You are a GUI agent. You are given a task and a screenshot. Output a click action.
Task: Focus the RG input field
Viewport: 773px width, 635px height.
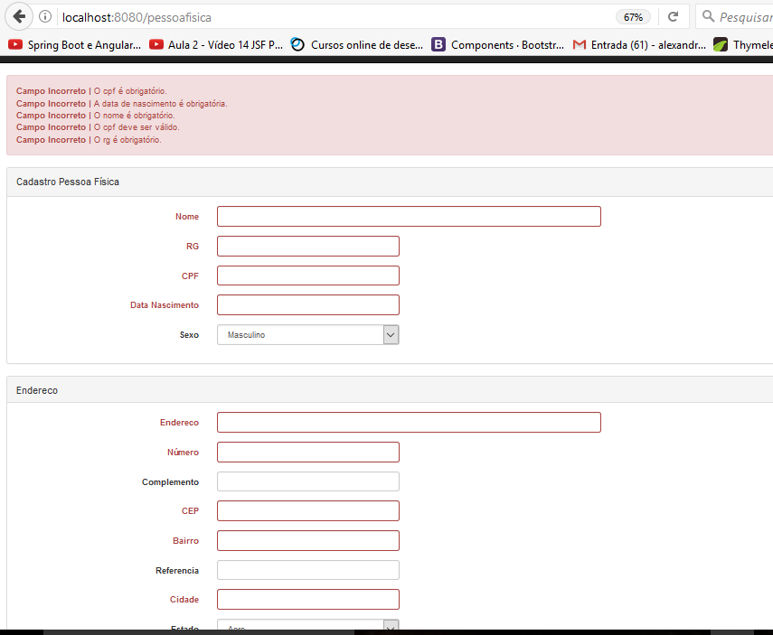(x=308, y=246)
